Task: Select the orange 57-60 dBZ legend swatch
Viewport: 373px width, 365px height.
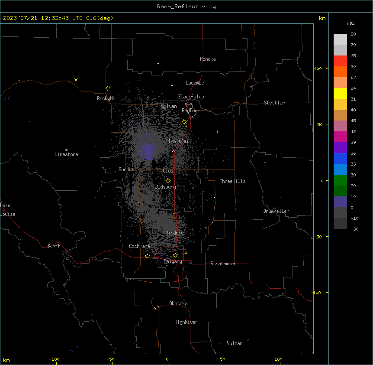Action: [340, 72]
